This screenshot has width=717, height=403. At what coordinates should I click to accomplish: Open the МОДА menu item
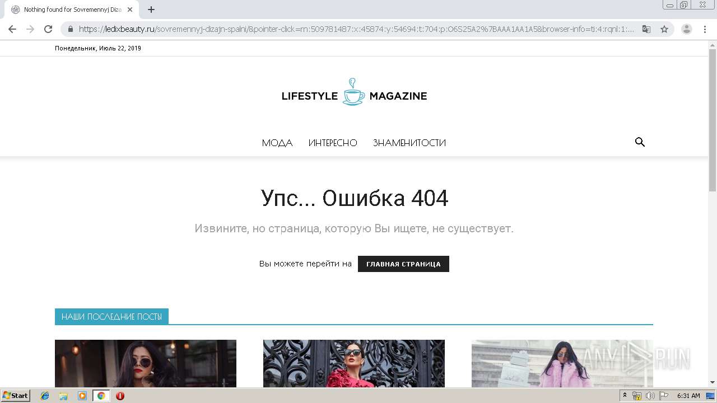[277, 143]
